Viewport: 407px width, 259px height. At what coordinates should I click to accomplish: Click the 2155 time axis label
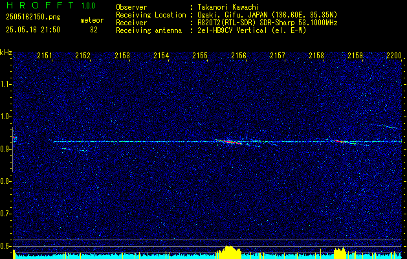(x=200, y=55)
